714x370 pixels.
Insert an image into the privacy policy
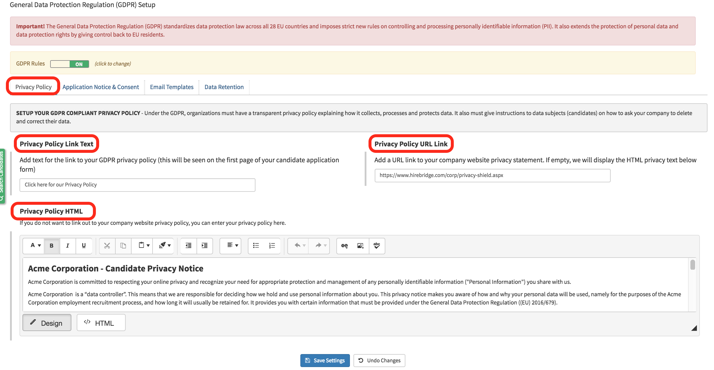coord(360,246)
